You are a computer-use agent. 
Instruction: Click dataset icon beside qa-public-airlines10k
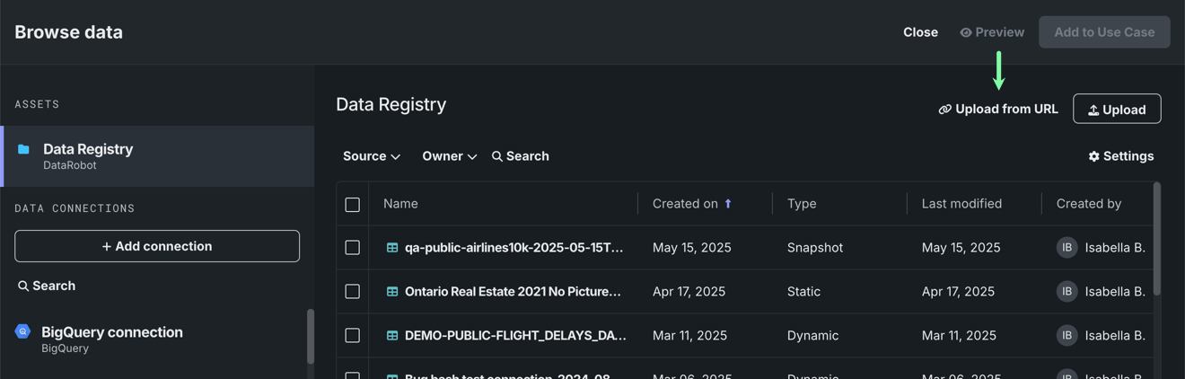(x=392, y=248)
